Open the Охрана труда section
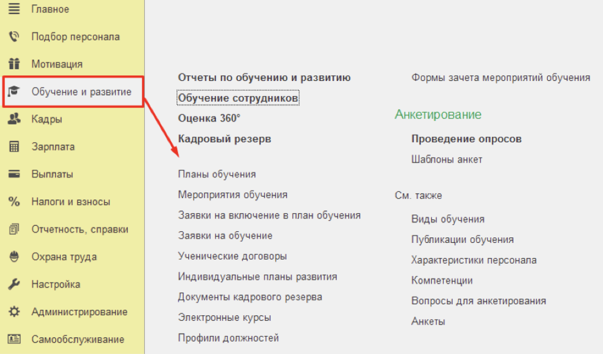 64,257
